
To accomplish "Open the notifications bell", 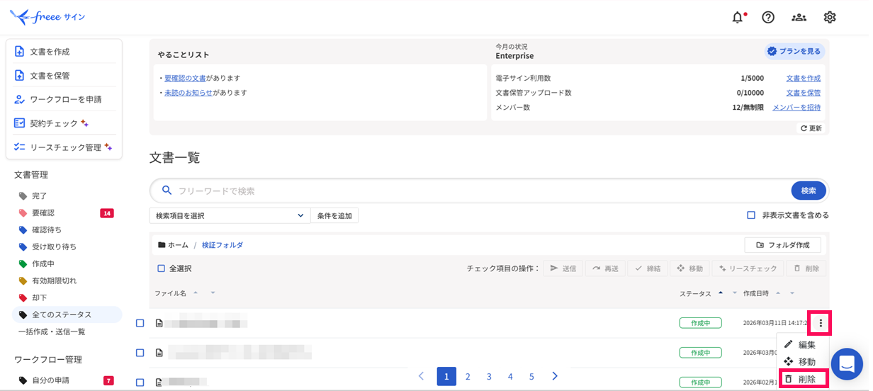I will click(738, 17).
